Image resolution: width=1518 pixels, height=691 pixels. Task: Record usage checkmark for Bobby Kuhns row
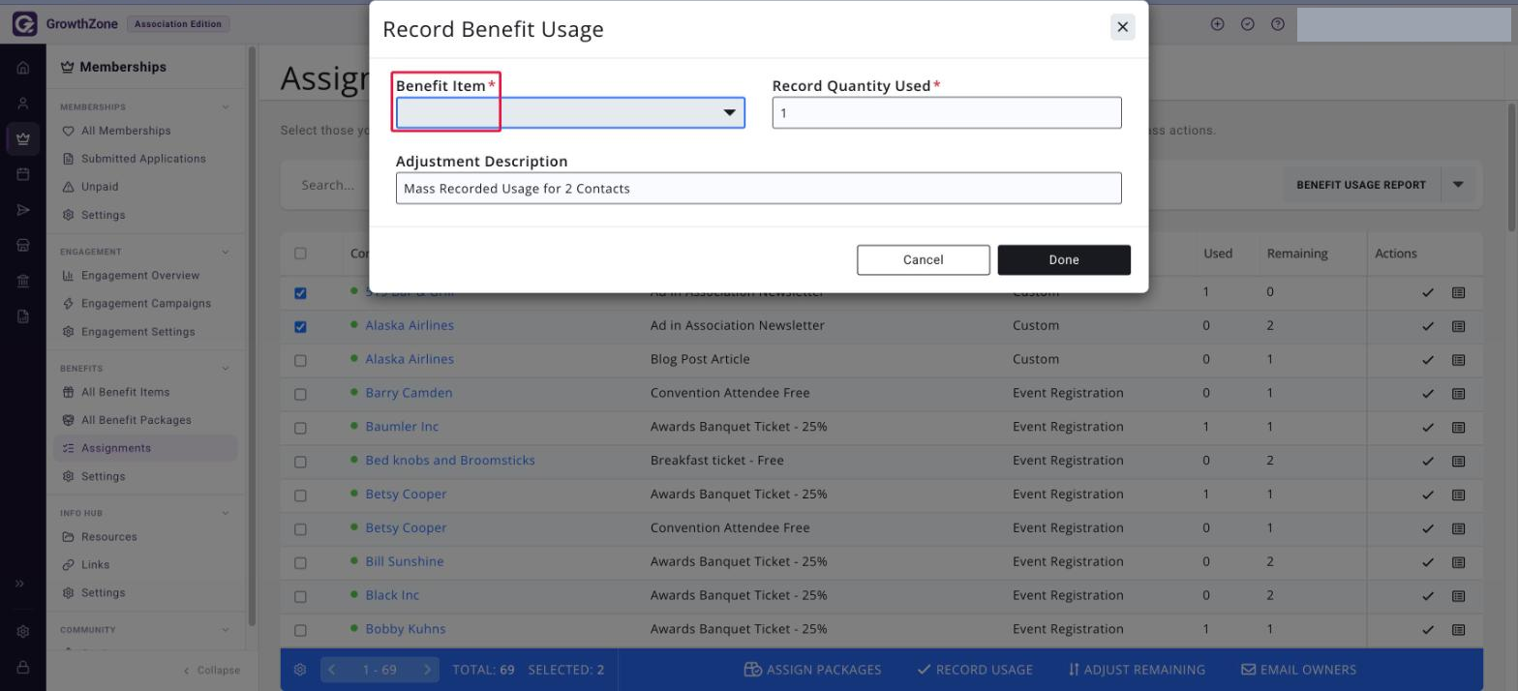pos(1428,630)
